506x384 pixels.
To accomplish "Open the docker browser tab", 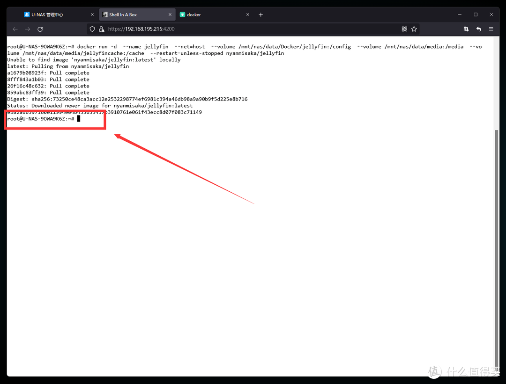I will (215, 15).
